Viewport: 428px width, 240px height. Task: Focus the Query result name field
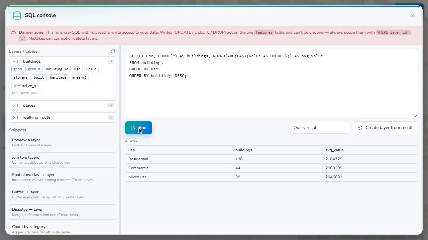(320, 128)
